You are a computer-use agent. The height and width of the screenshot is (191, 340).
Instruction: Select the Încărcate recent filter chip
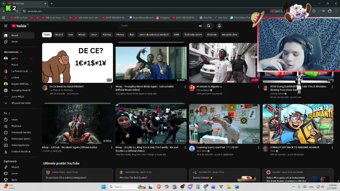pyautogui.click(x=193, y=35)
